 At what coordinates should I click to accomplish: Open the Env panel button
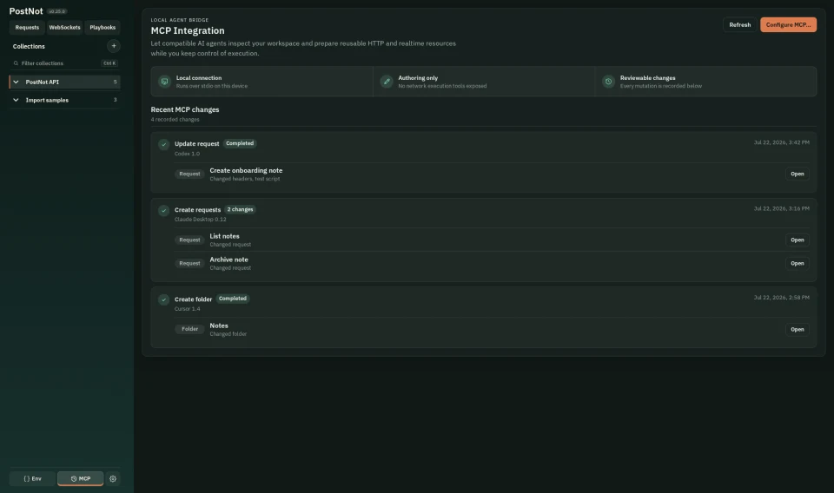click(32, 478)
